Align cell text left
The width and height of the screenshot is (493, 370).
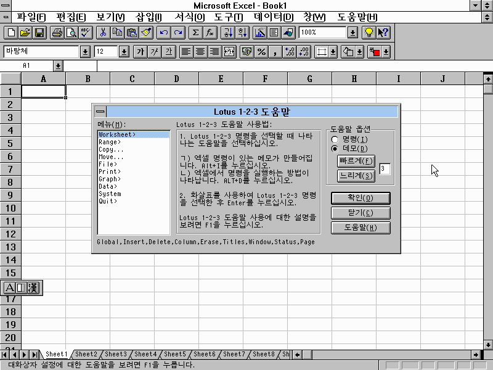click(186, 52)
